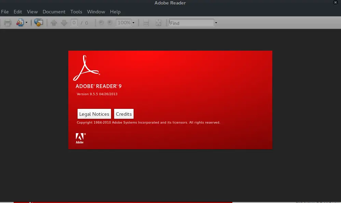Click inside the Find search box
The height and width of the screenshot is (203, 341).
tap(191, 23)
